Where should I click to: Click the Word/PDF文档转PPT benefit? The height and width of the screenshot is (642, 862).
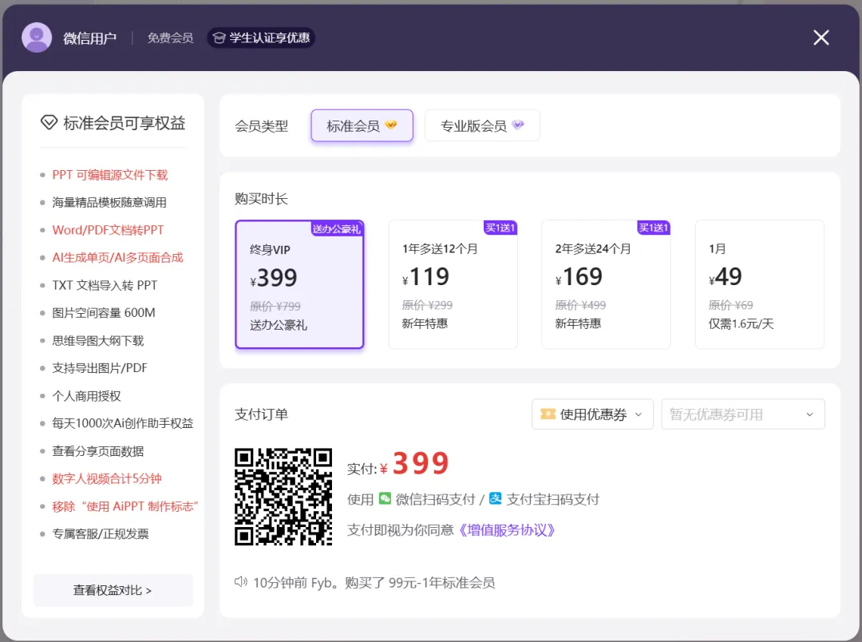[108, 230]
